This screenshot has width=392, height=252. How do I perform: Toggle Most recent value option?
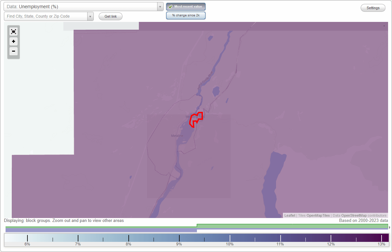pos(186,7)
